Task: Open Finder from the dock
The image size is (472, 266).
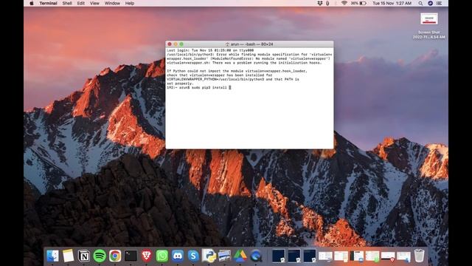Action: coord(52,256)
